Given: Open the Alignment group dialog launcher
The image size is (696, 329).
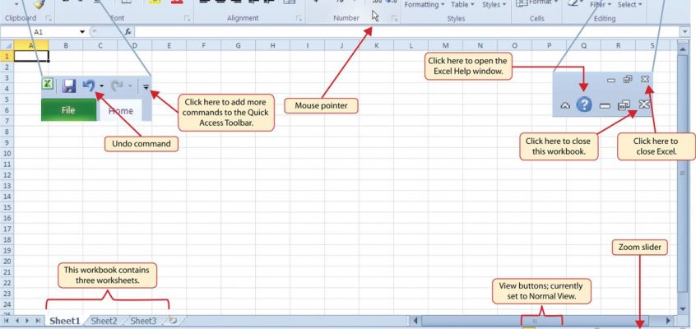Looking at the screenshot, I should tap(299, 18).
